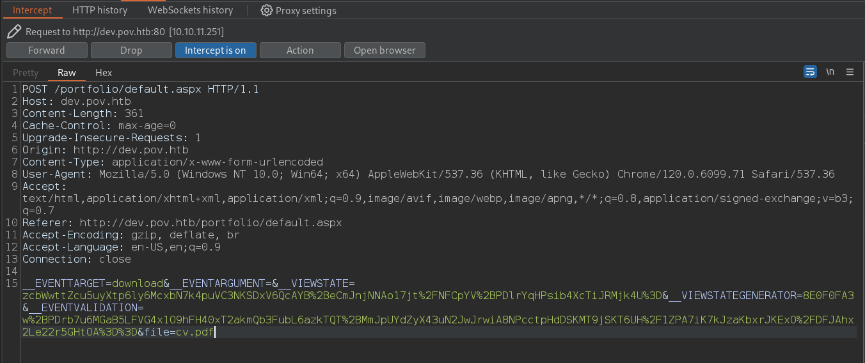Drop the intercepted request
The width and height of the screenshot is (865, 363).
coord(131,50)
